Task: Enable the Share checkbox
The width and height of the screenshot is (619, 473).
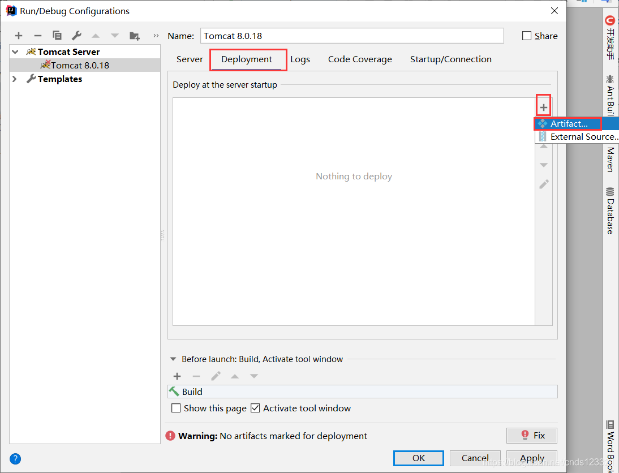Action: coord(527,36)
